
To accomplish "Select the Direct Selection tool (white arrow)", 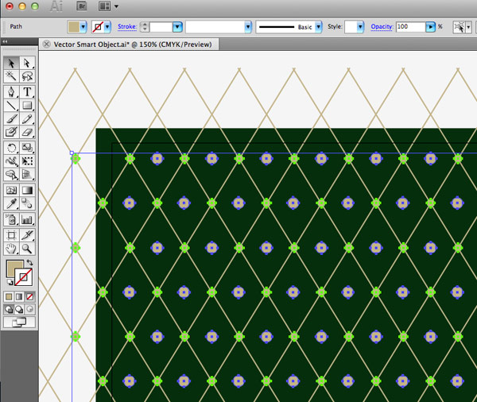I will tap(27, 63).
